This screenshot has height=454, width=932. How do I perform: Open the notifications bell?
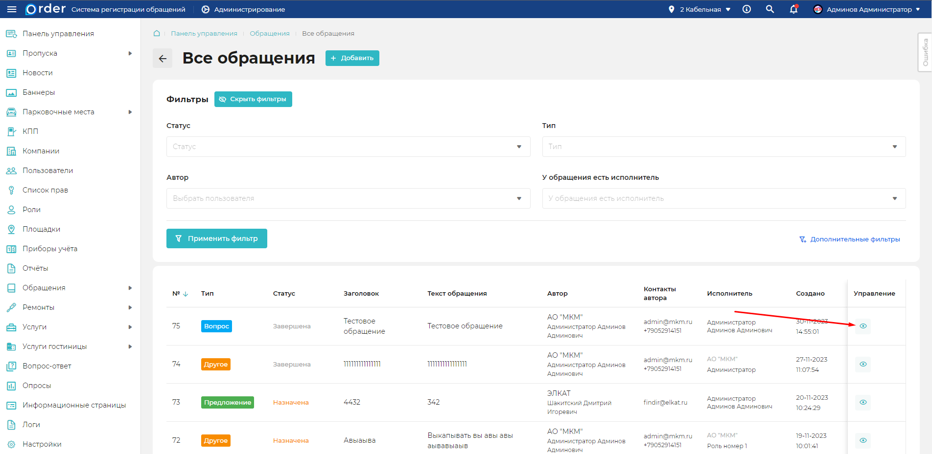pos(793,9)
